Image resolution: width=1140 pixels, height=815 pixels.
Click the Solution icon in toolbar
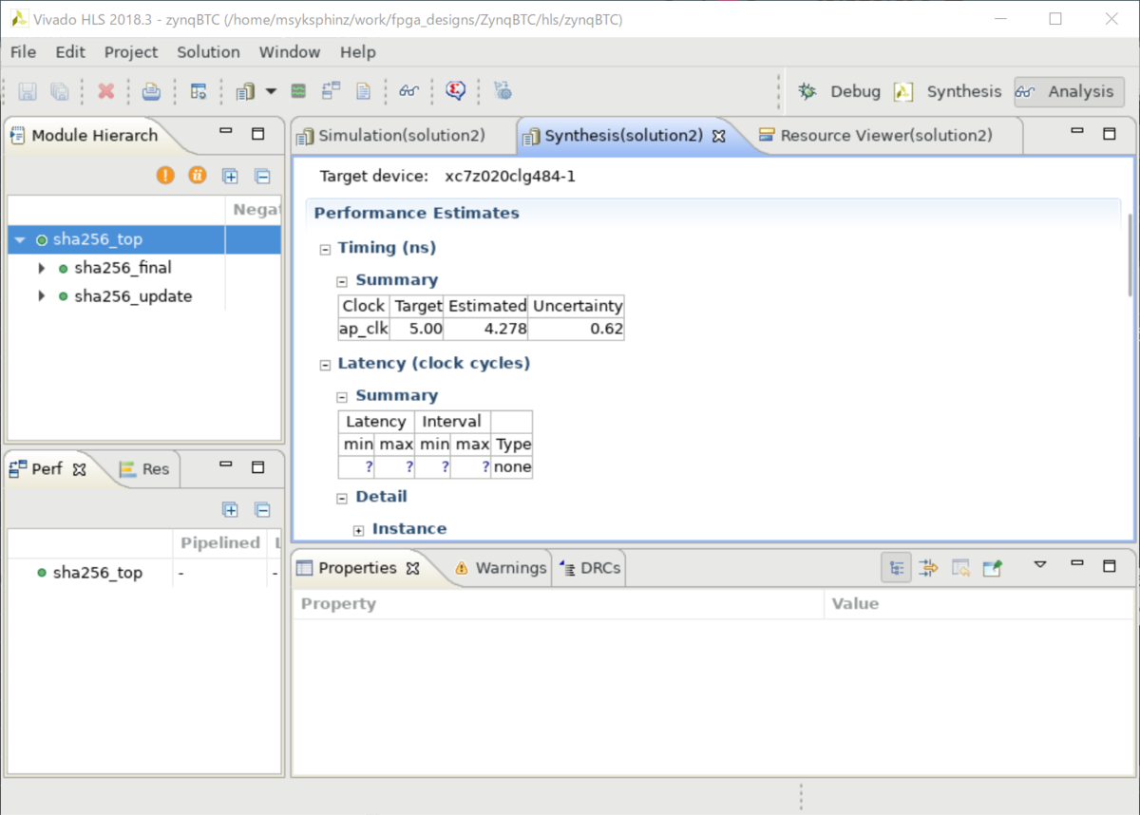click(245, 91)
